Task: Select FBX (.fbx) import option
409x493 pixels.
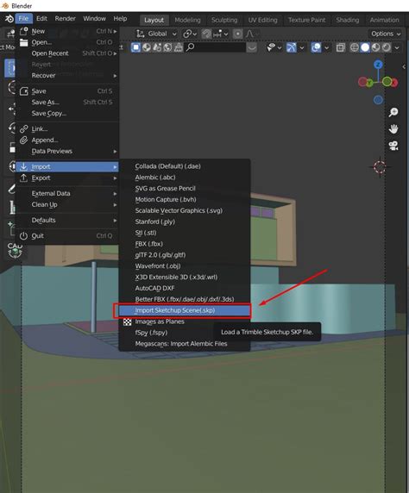Action: tap(185, 244)
